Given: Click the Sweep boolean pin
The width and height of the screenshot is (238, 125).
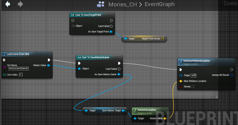Looking at the screenshot, I should (181, 86).
